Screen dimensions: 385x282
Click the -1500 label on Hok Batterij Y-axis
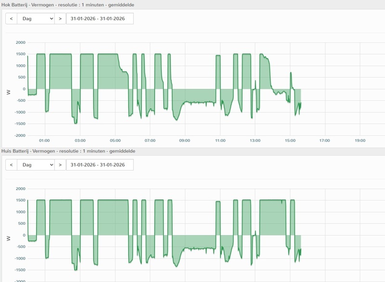click(19, 124)
